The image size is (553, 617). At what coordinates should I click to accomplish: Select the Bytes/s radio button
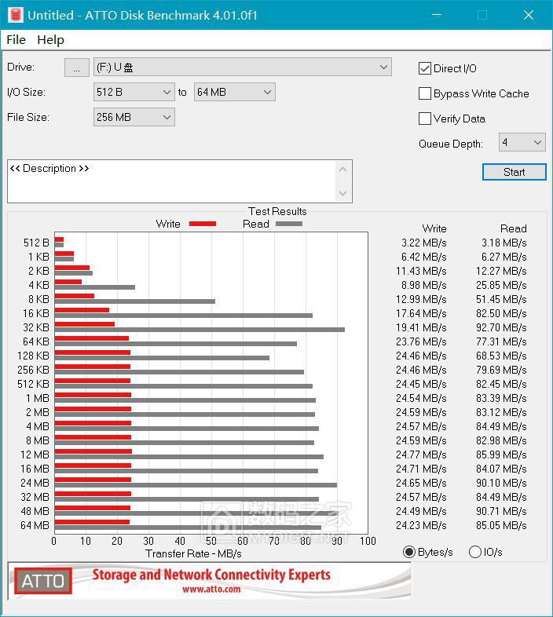click(x=409, y=552)
